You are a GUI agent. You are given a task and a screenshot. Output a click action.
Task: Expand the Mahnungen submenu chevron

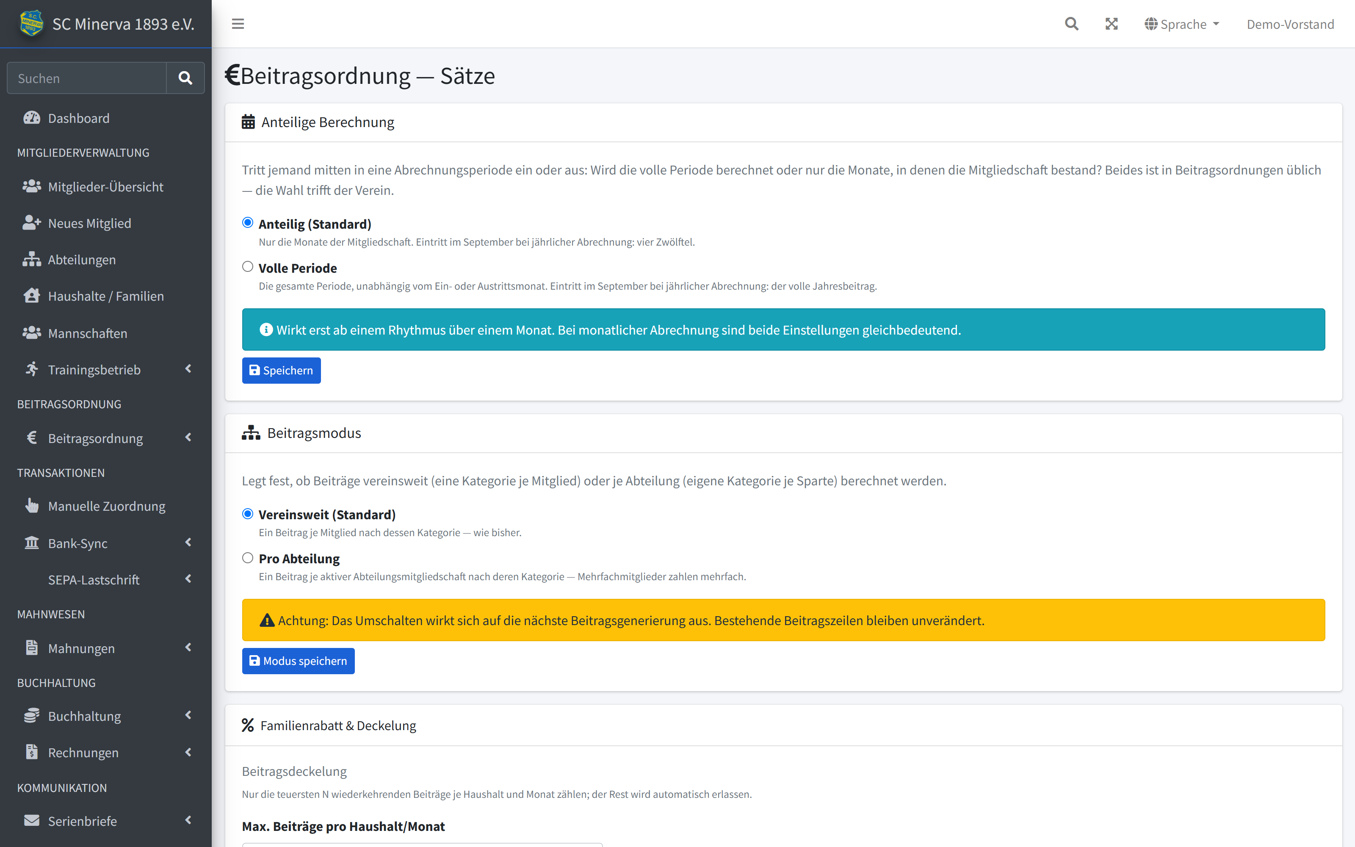pos(188,647)
